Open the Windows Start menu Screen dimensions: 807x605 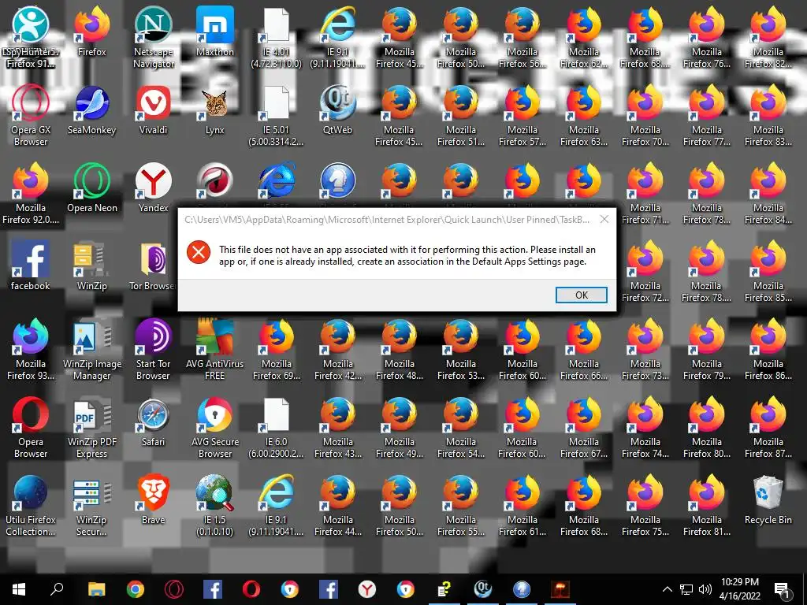point(19,589)
